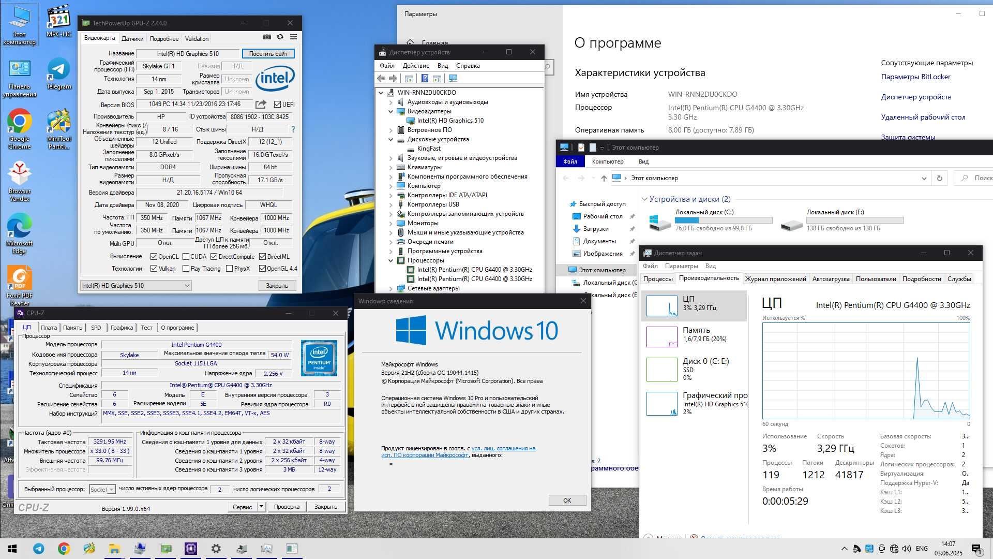Toggle the PhysX checkbox in GPU-Z
The width and height of the screenshot is (993, 559).
coord(229,269)
